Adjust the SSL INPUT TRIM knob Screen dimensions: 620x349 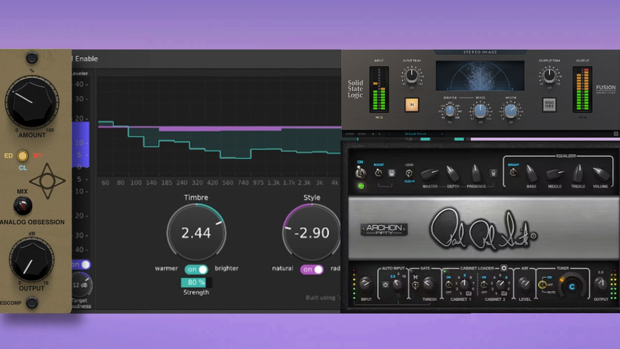(x=412, y=76)
